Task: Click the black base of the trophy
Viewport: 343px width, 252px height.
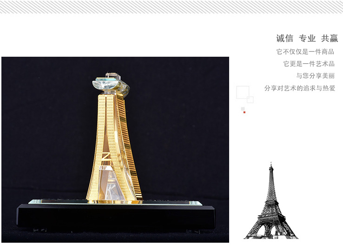Action: [116, 217]
